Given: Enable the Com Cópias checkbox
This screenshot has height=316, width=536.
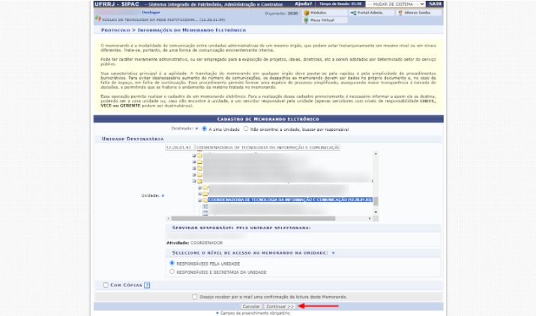Looking at the screenshot, I should point(106,285).
